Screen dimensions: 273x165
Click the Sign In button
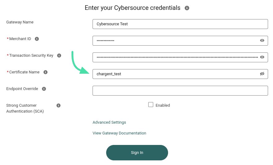pos(137,153)
